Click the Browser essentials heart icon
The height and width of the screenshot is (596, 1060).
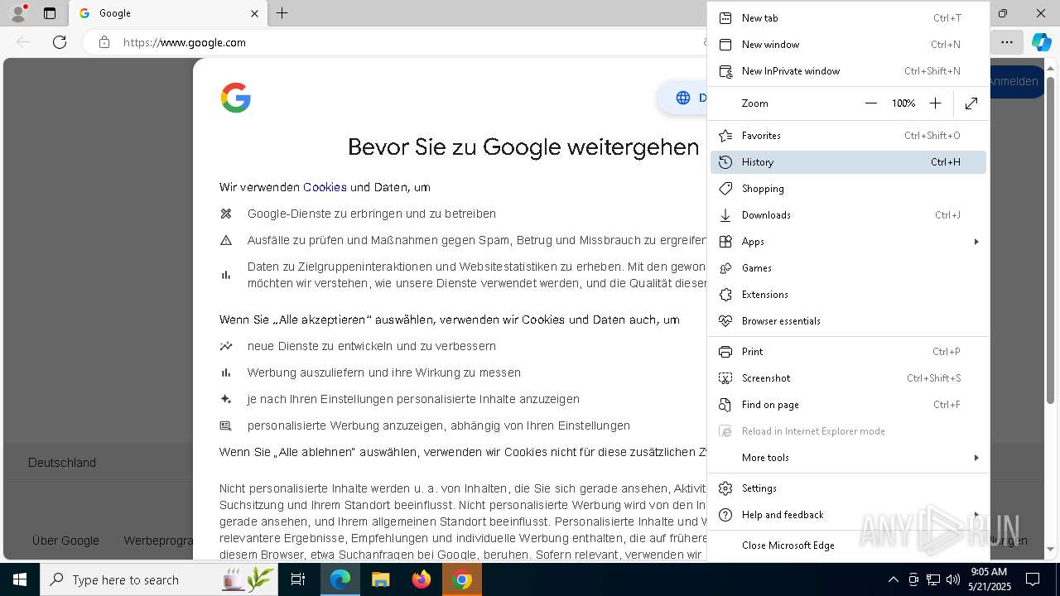(x=725, y=321)
